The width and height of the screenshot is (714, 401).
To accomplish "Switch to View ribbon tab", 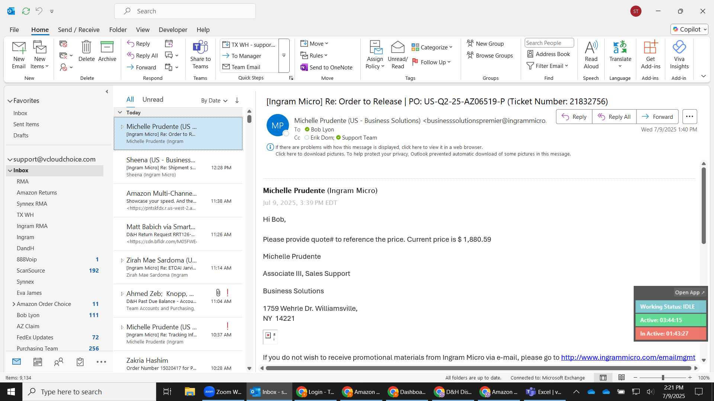I will pos(142,30).
